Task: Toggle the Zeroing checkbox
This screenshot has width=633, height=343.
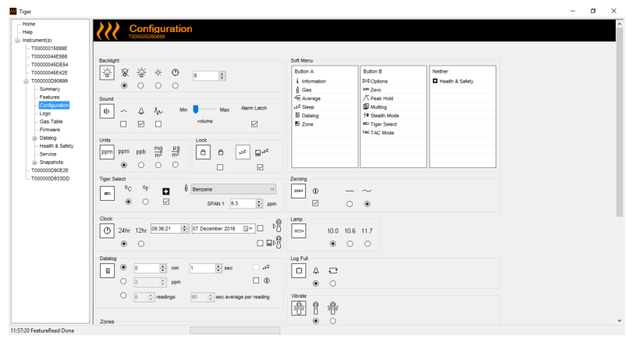Action: tap(315, 203)
